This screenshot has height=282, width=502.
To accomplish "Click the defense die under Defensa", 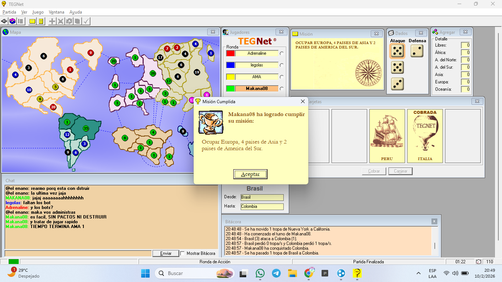I will [x=417, y=51].
